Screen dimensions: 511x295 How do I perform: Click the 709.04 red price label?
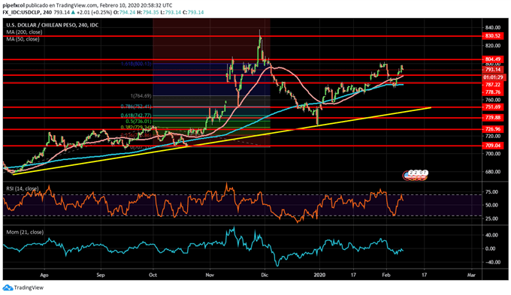coord(492,145)
